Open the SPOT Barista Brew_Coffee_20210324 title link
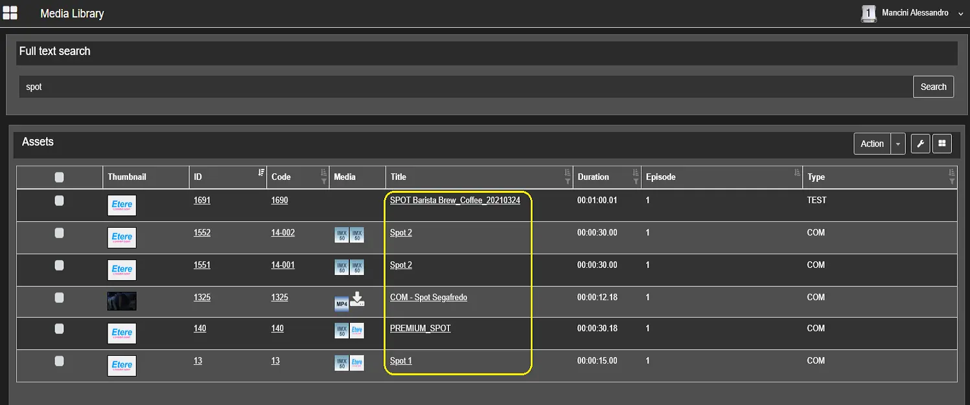 click(455, 201)
